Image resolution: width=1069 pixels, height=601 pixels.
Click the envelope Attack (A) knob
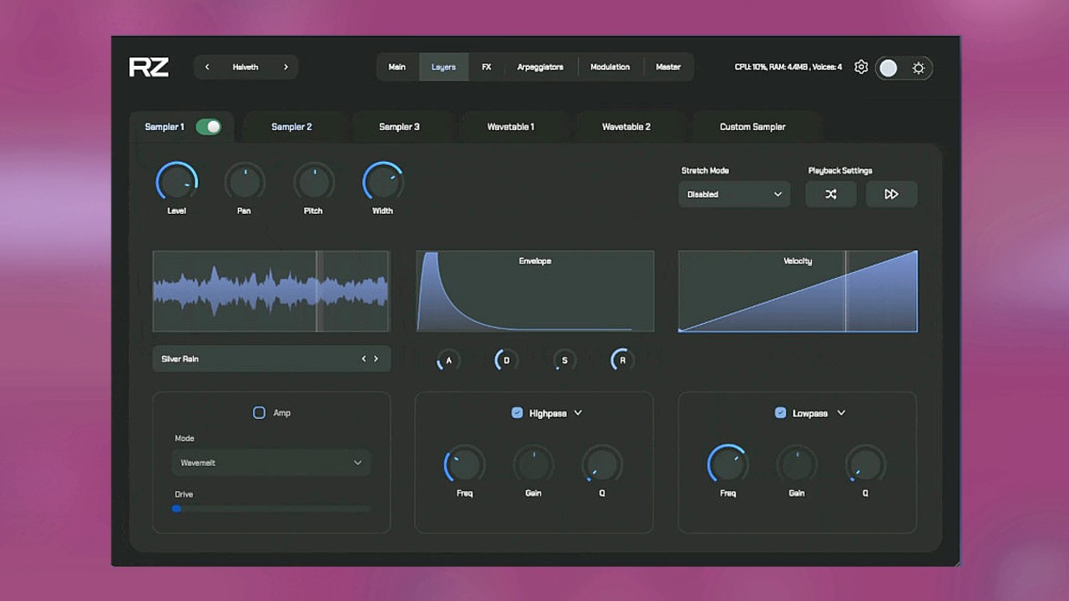448,360
